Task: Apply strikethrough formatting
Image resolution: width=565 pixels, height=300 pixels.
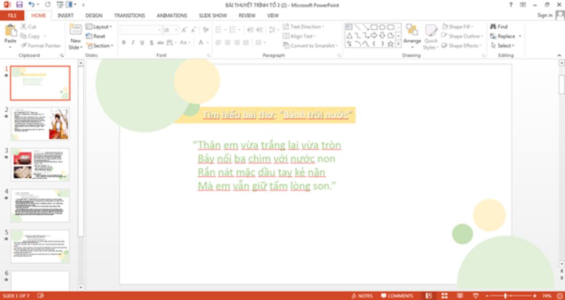Action: 161,43
